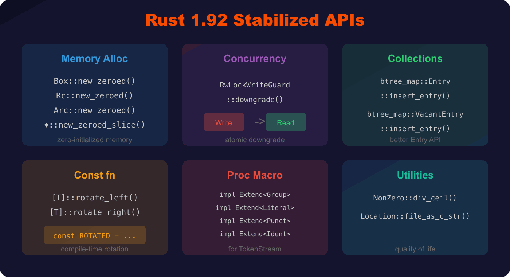Click the Rust 1.92 Stabilized APIs title

point(255,20)
